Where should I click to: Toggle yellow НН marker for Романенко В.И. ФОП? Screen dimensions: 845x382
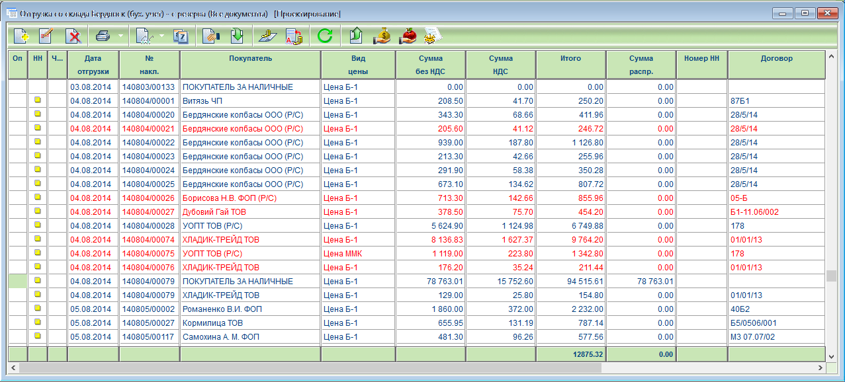(38, 309)
